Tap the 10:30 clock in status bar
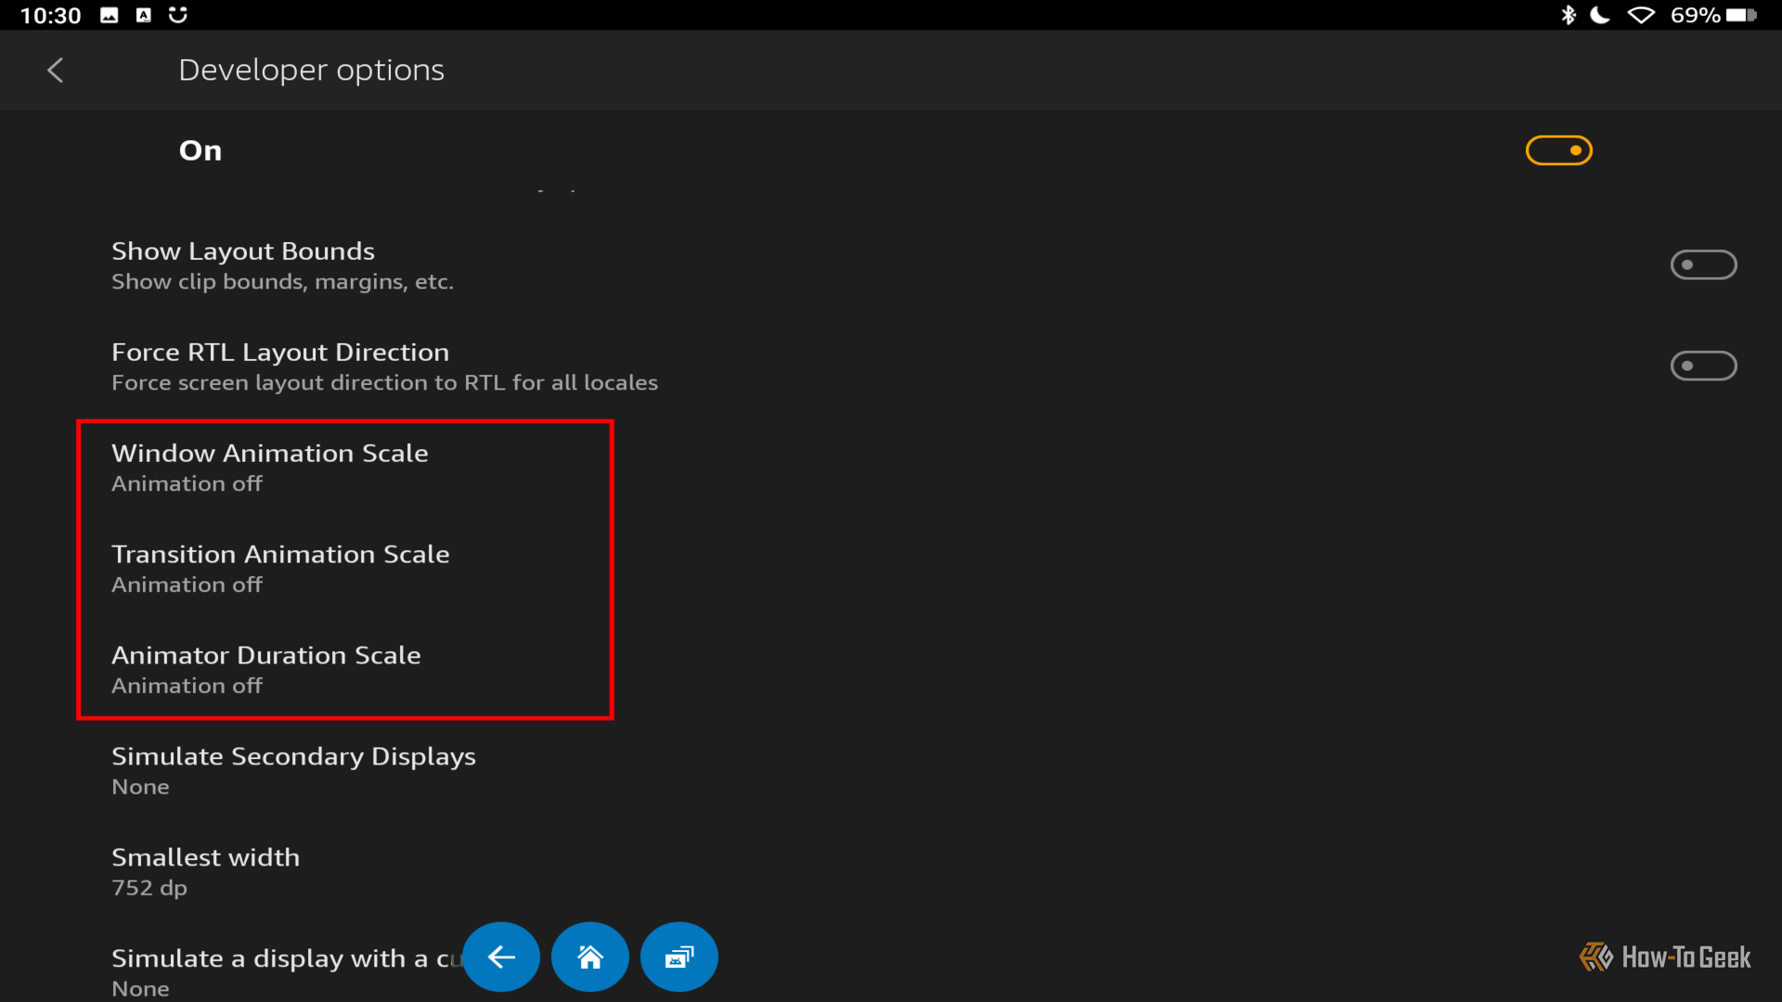 (51, 15)
